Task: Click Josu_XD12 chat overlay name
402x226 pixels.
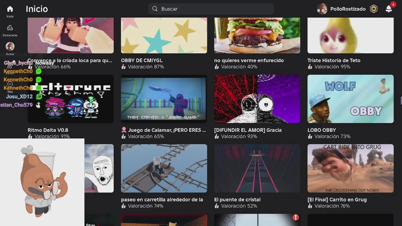Action: point(19,96)
